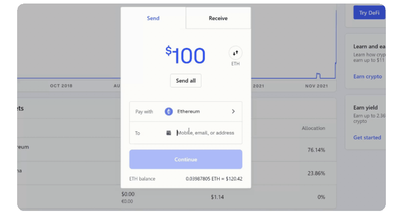403x215 pixels.
Task: Click the Earn yield heading
Action: click(365, 108)
